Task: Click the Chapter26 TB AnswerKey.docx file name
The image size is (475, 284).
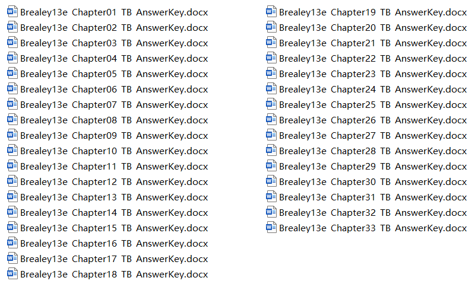Action: tap(373, 120)
